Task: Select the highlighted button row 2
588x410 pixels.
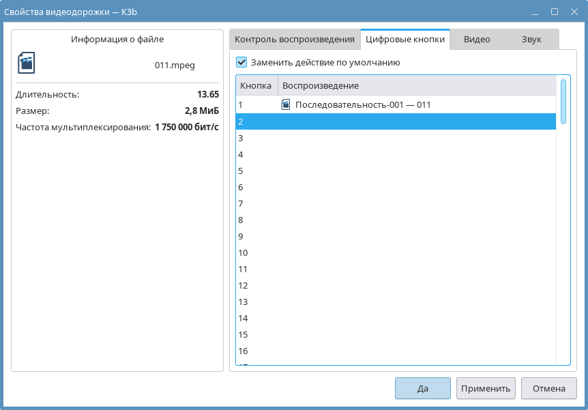Action: (x=396, y=121)
